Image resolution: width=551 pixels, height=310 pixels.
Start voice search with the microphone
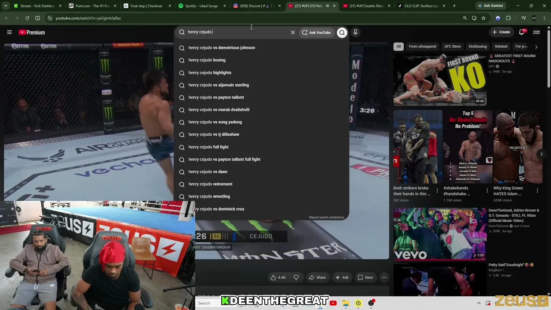point(356,32)
